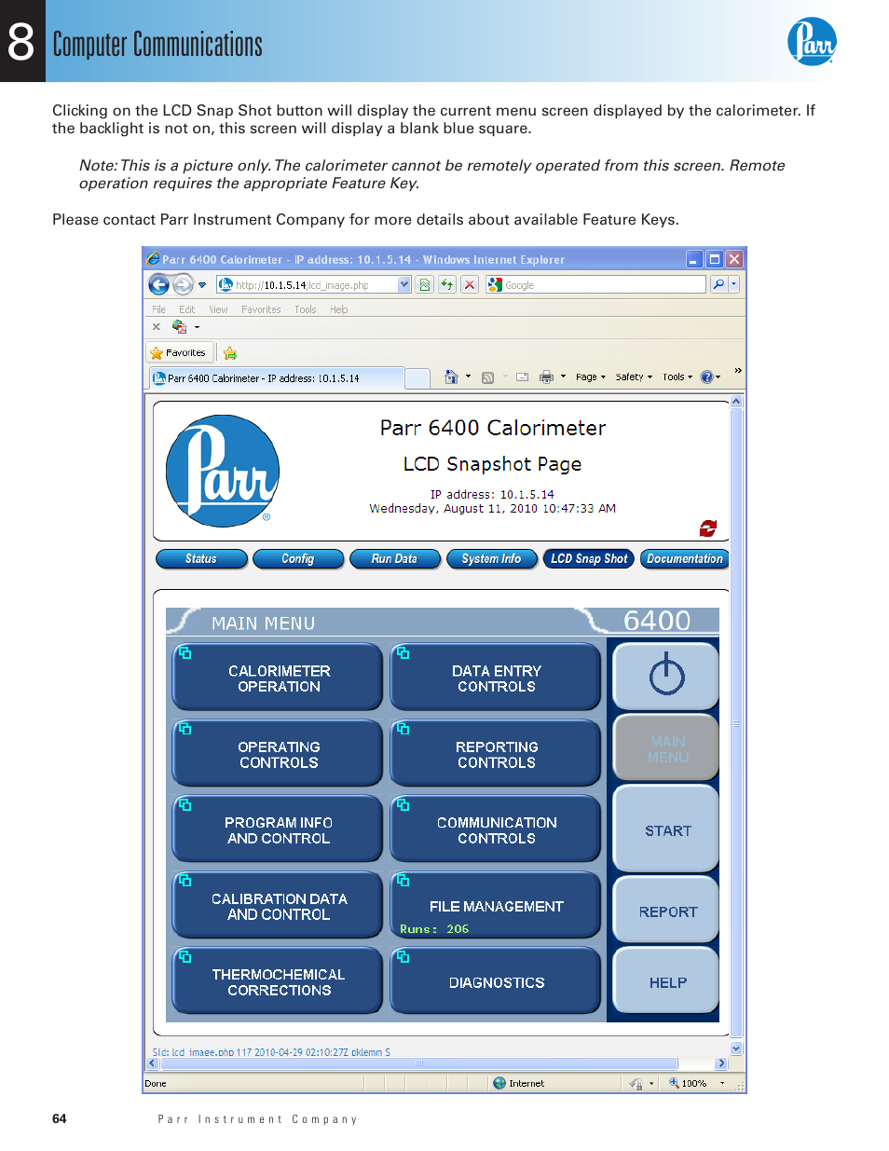Open the search provider dropdown arrow
Screen dimensions: 889x1151
(734, 284)
